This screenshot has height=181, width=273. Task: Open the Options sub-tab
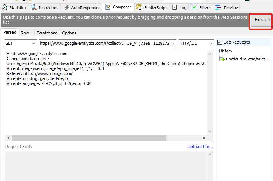click(x=69, y=33)
